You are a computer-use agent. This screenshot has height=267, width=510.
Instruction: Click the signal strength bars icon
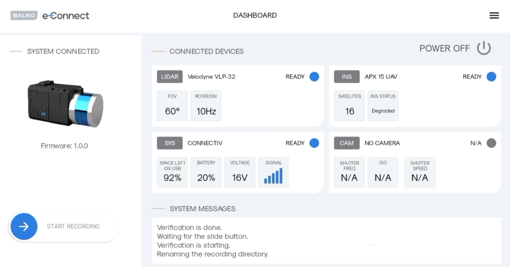pyautogui.click(x=273, y=176)
